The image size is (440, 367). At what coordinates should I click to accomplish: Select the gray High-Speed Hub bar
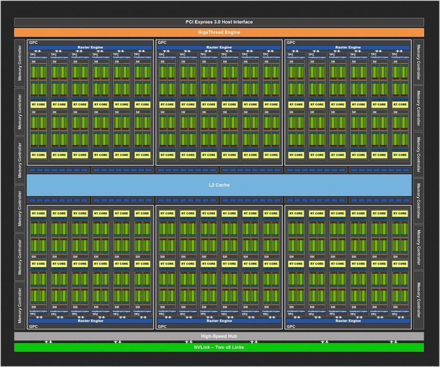click(219, 336)
